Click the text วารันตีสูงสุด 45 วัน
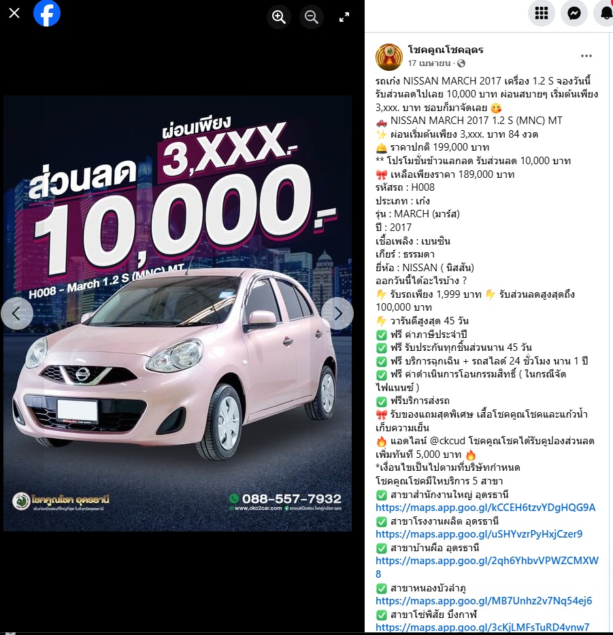This screenshot has width=613, height=635. tap(429, 321)
